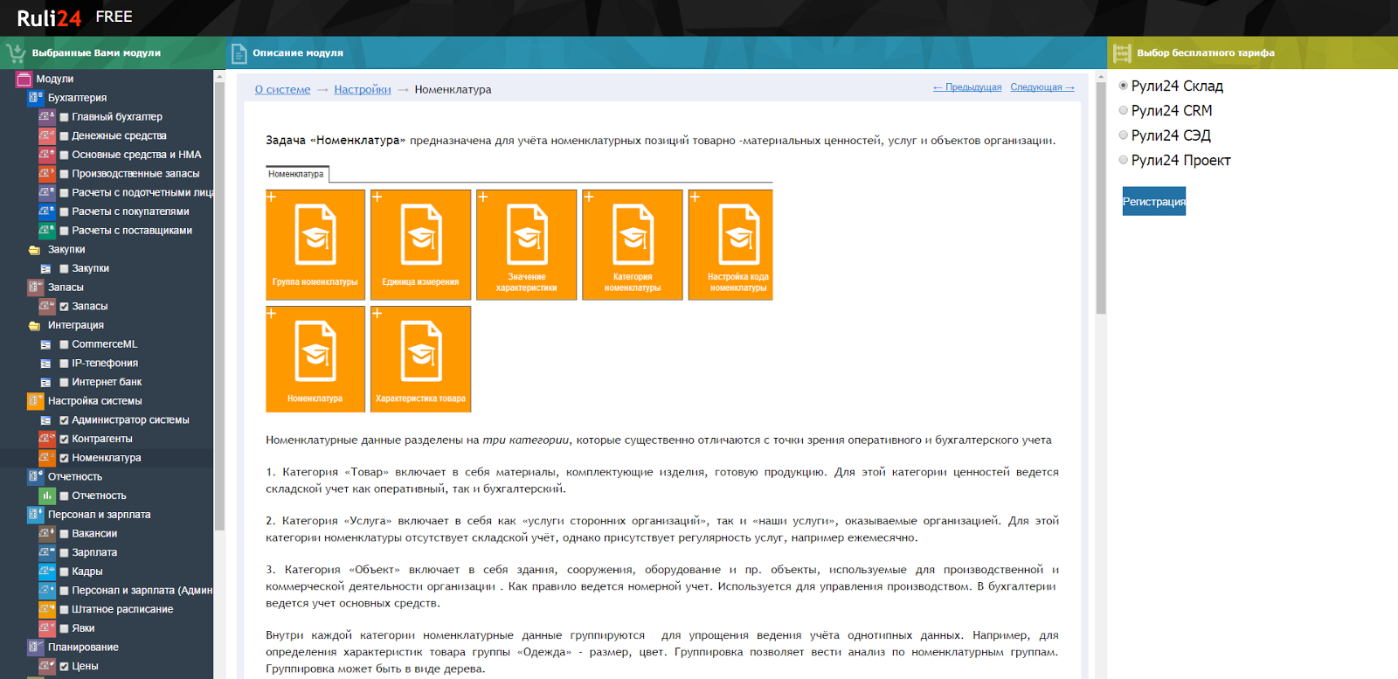Click the module description vertical scrollbar

click(x=1101, y=197)
